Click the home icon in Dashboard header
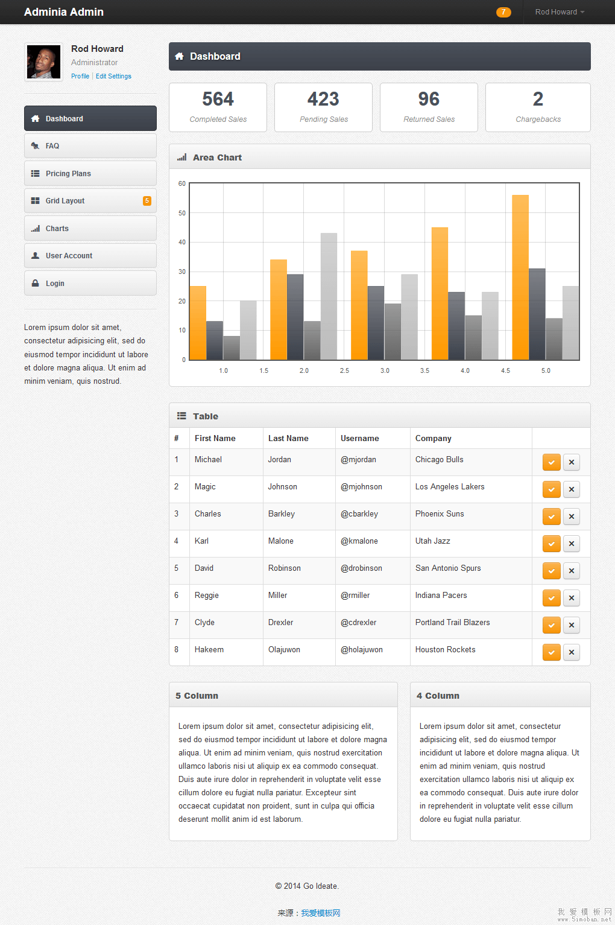The width and height of the screenshot is (615, 925). pos(179,57)
